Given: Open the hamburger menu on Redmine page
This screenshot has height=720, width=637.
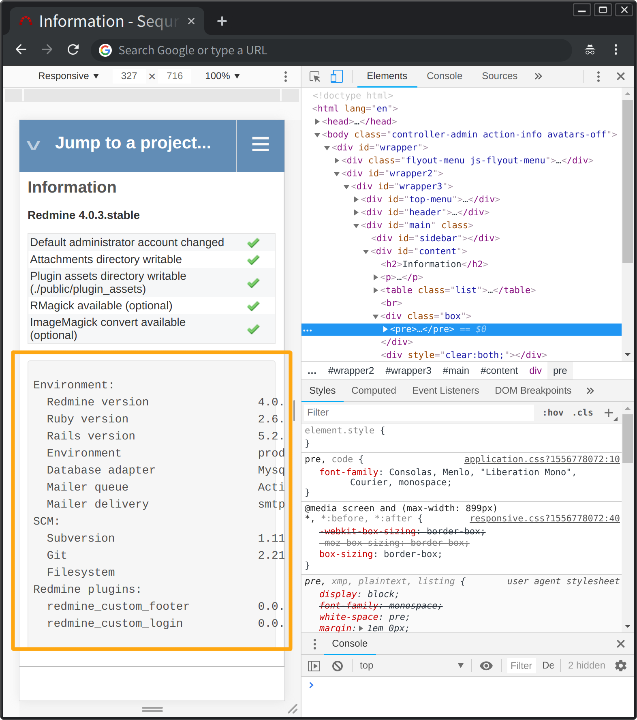Looking at the screenshot, I should click(x=261, y=144).
